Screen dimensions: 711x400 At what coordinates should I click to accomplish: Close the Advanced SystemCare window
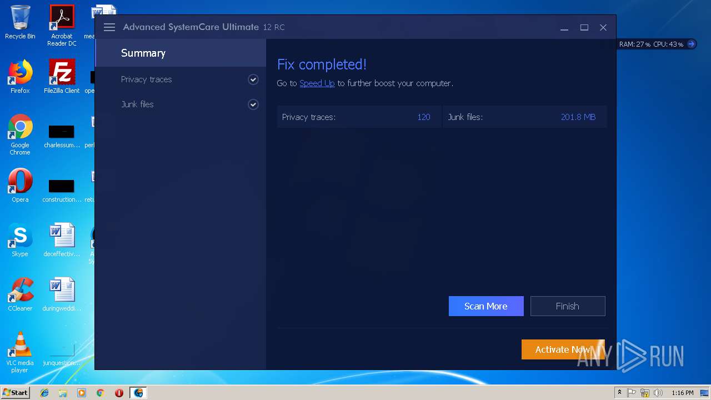click(603, 27)
